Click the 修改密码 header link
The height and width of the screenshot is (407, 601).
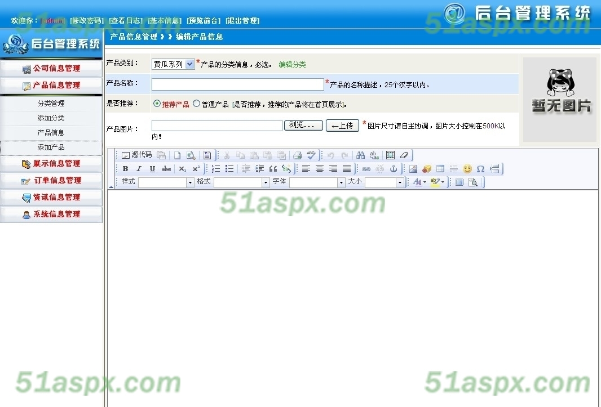[87, 21]
